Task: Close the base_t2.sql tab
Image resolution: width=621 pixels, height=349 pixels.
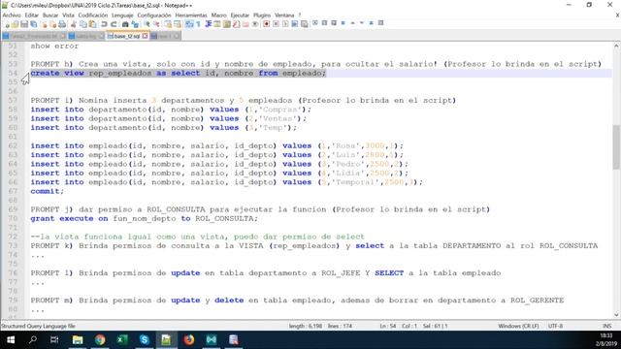Action: pos(145,36)
